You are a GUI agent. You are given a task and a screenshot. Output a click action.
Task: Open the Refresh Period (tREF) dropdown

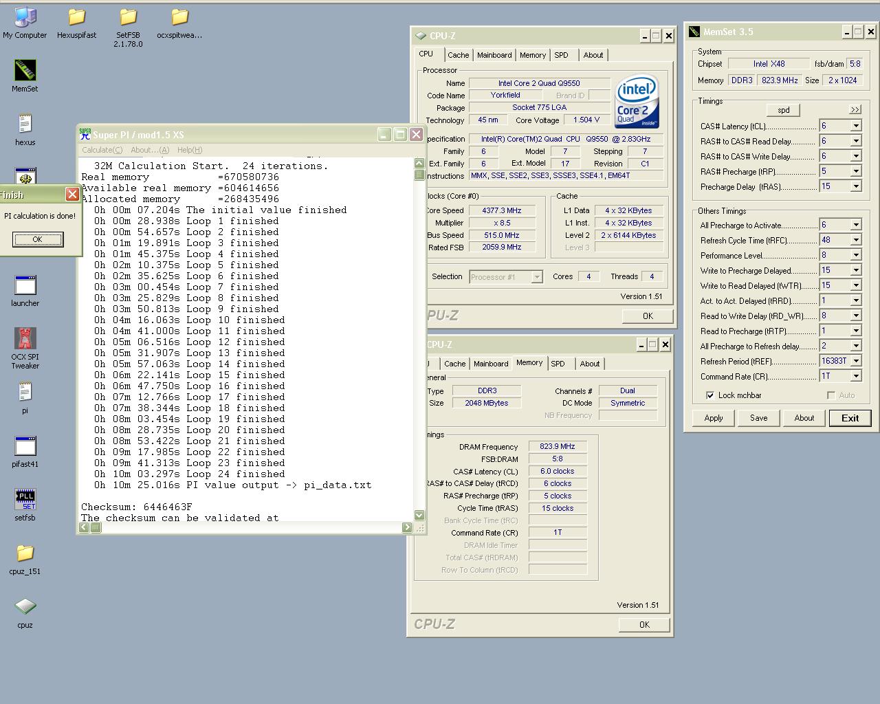856,361
